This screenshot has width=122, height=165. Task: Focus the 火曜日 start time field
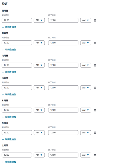(17, 65)
